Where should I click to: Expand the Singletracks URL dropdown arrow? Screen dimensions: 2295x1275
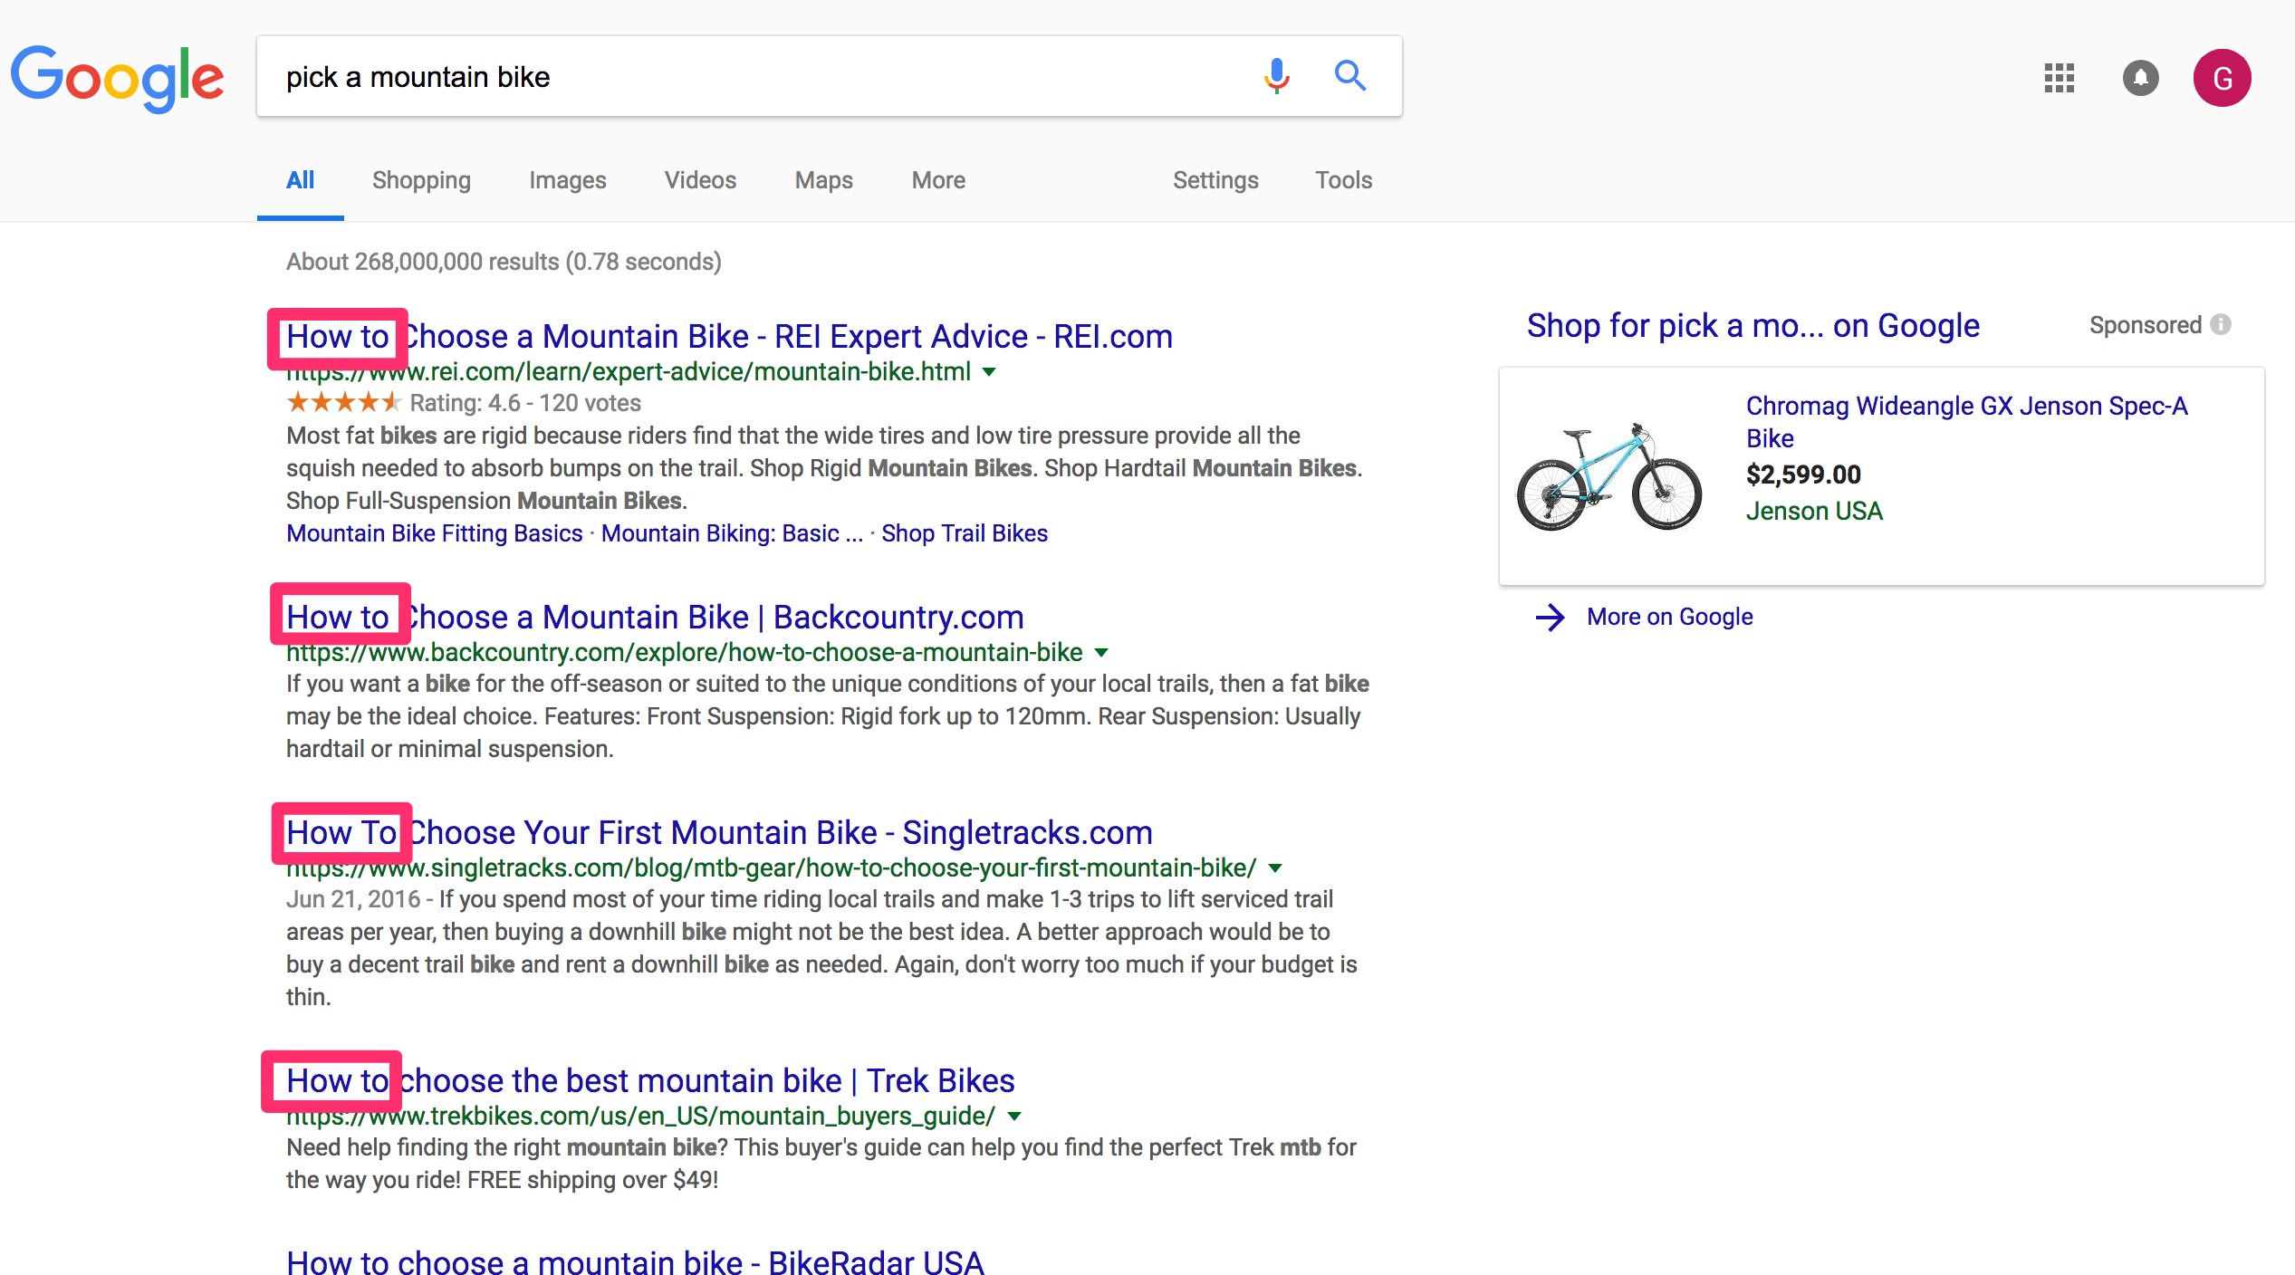[1275, 868]
